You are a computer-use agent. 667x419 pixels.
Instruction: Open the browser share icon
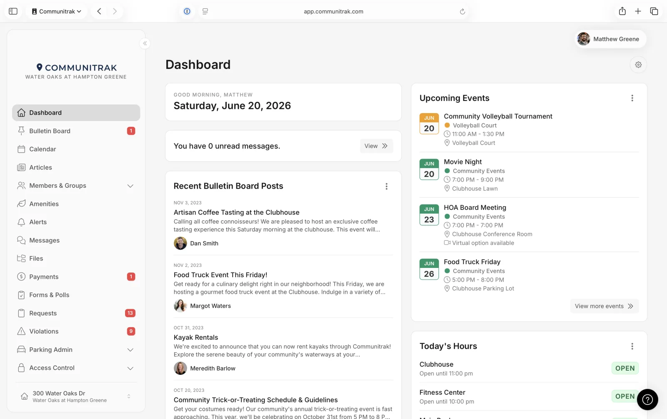tap(622, 11)
